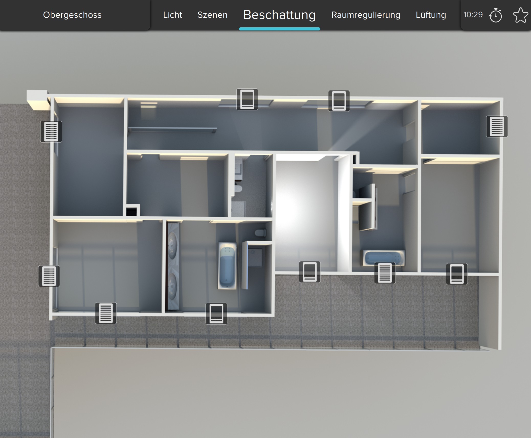Switch to the Licht tab
531x438 pixels.
[172, 15]
